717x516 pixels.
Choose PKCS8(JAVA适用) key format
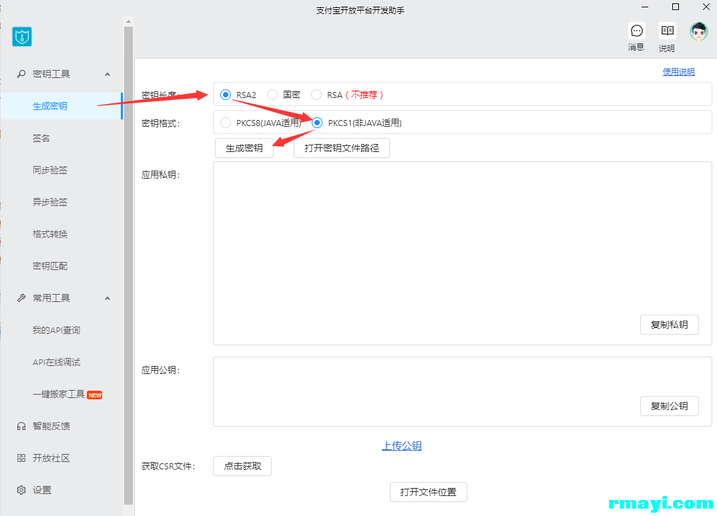[x=226, y=123]
